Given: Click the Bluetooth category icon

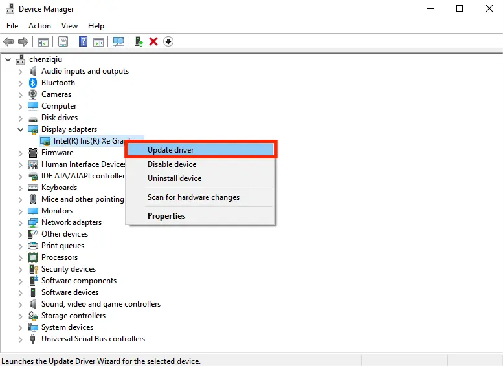Looking at the screenshot, I should point(33,83).
